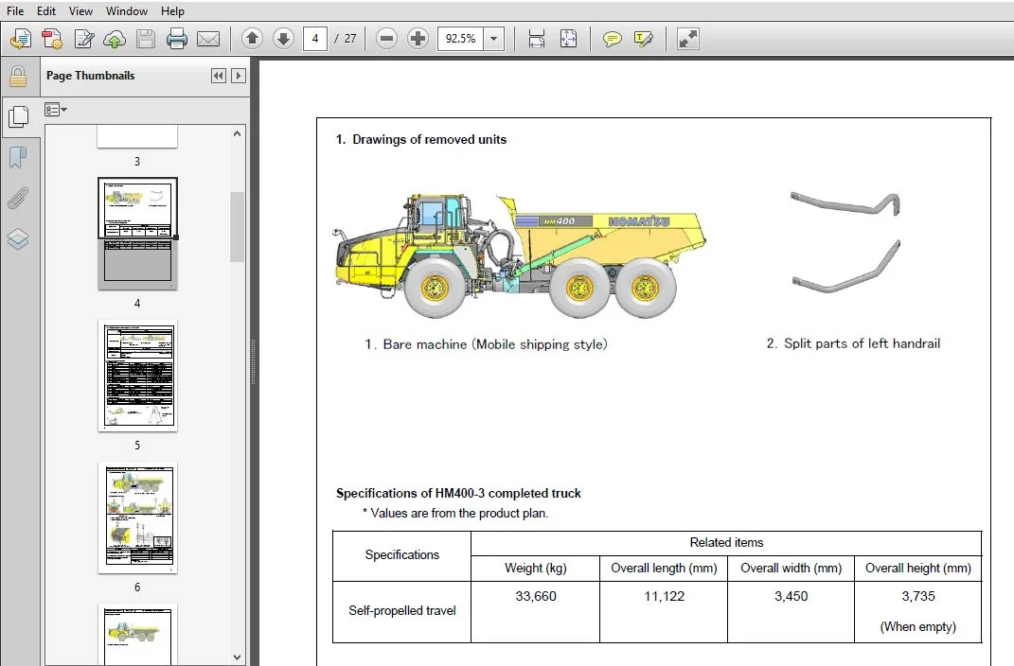Click the Email envelope icon
1014x666 pixels.
pos(208,39)
